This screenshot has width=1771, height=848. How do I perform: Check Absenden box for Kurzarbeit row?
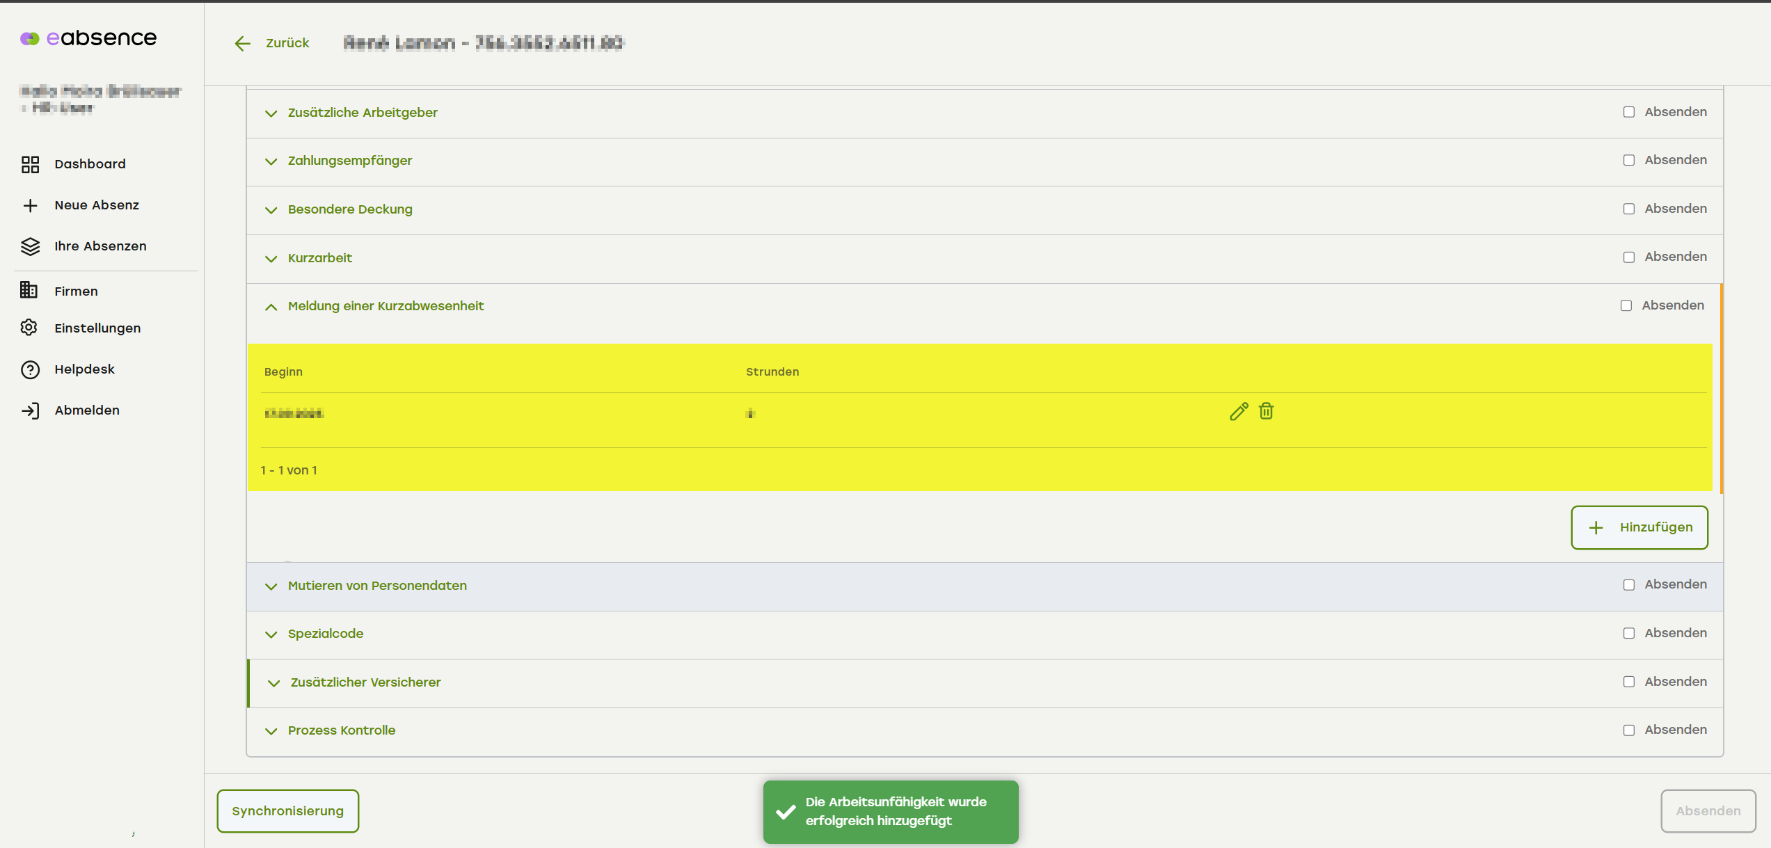1629,257
